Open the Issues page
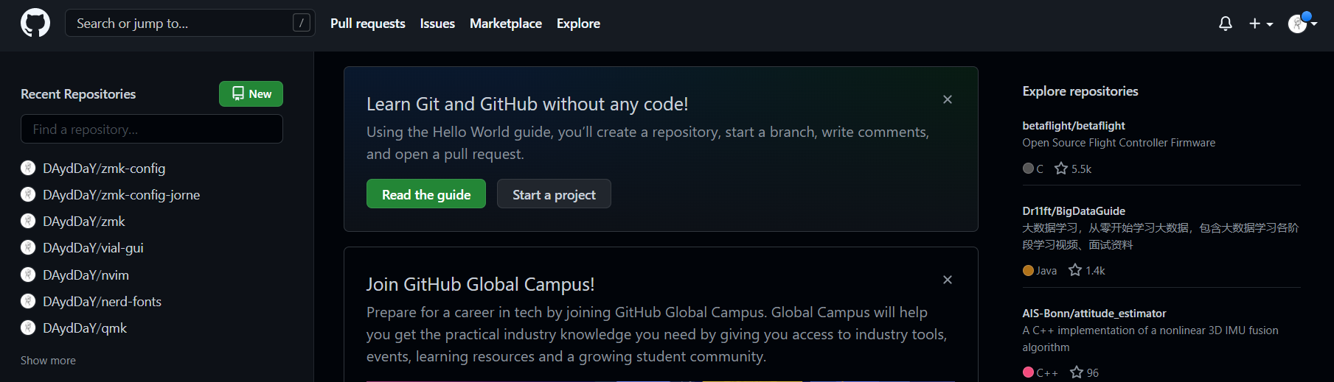Image resolution: width=1334 pixels, height=382 pixels. (437, 24)
